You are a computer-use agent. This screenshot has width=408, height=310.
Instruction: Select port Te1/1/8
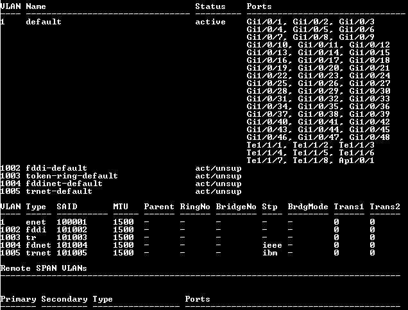[x=310, y=160]
